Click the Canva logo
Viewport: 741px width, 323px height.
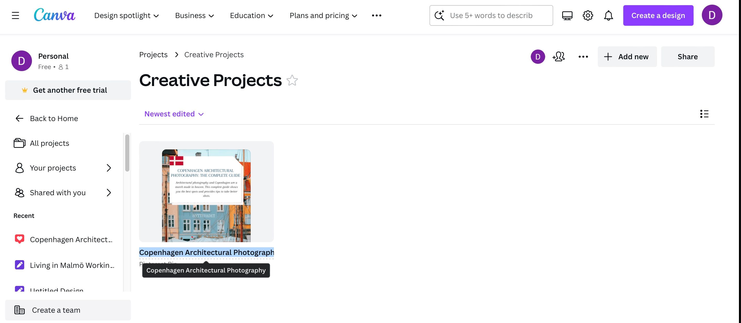point(54,15)
